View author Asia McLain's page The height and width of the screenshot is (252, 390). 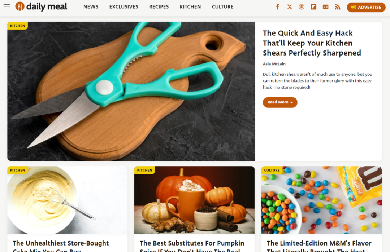tap(274, 64)
